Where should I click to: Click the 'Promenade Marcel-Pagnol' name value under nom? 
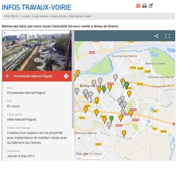pyautogui.click(x=26, y=93)
